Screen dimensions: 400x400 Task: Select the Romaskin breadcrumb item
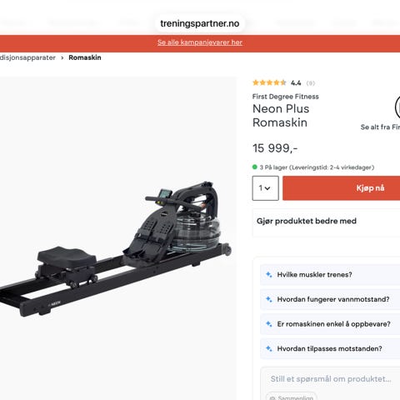pos(85,57)
